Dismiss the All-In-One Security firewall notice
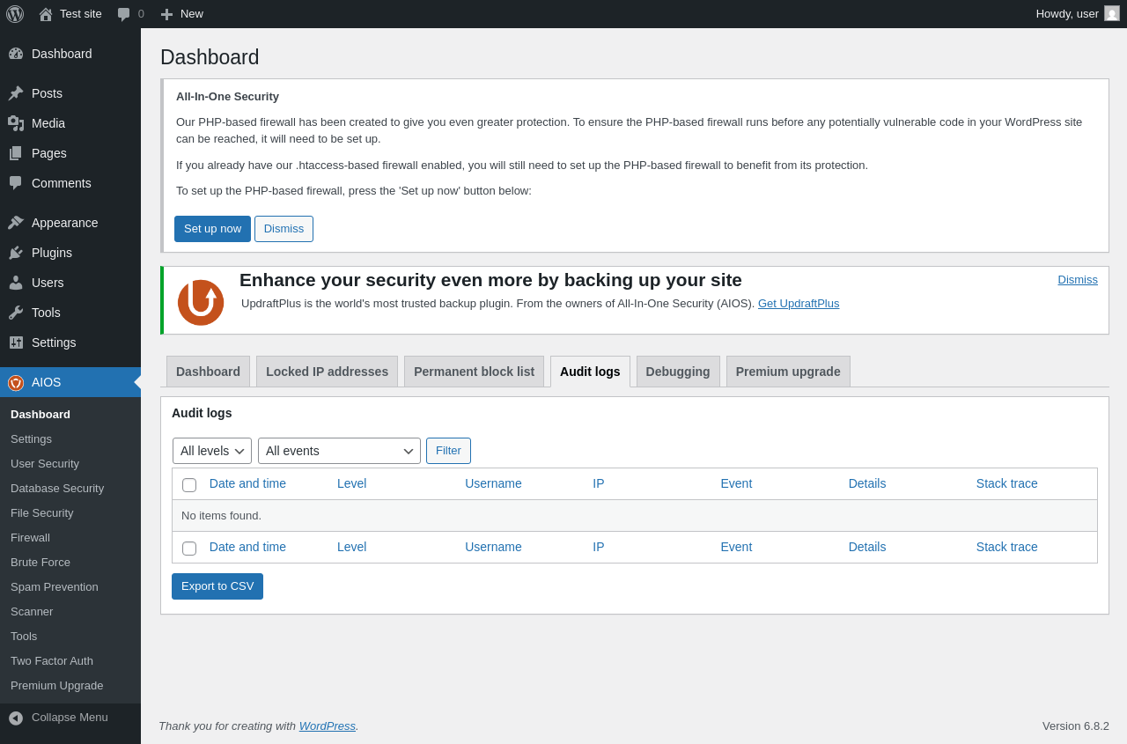Viewport: 1127px width, 744px height. coord(284,229)
